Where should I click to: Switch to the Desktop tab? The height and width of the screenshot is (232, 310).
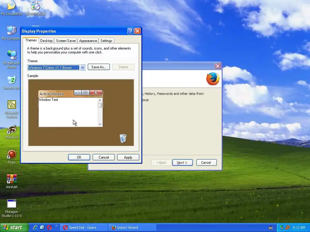[46, 41]
